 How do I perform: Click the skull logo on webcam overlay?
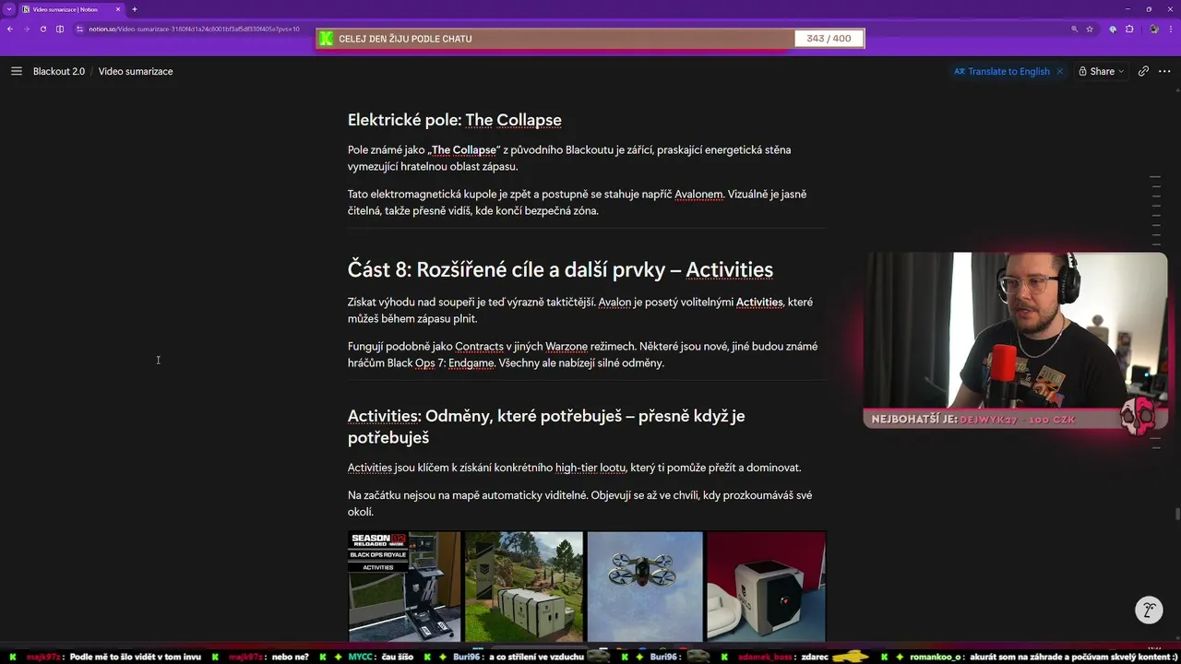(x=1139, y=417)
